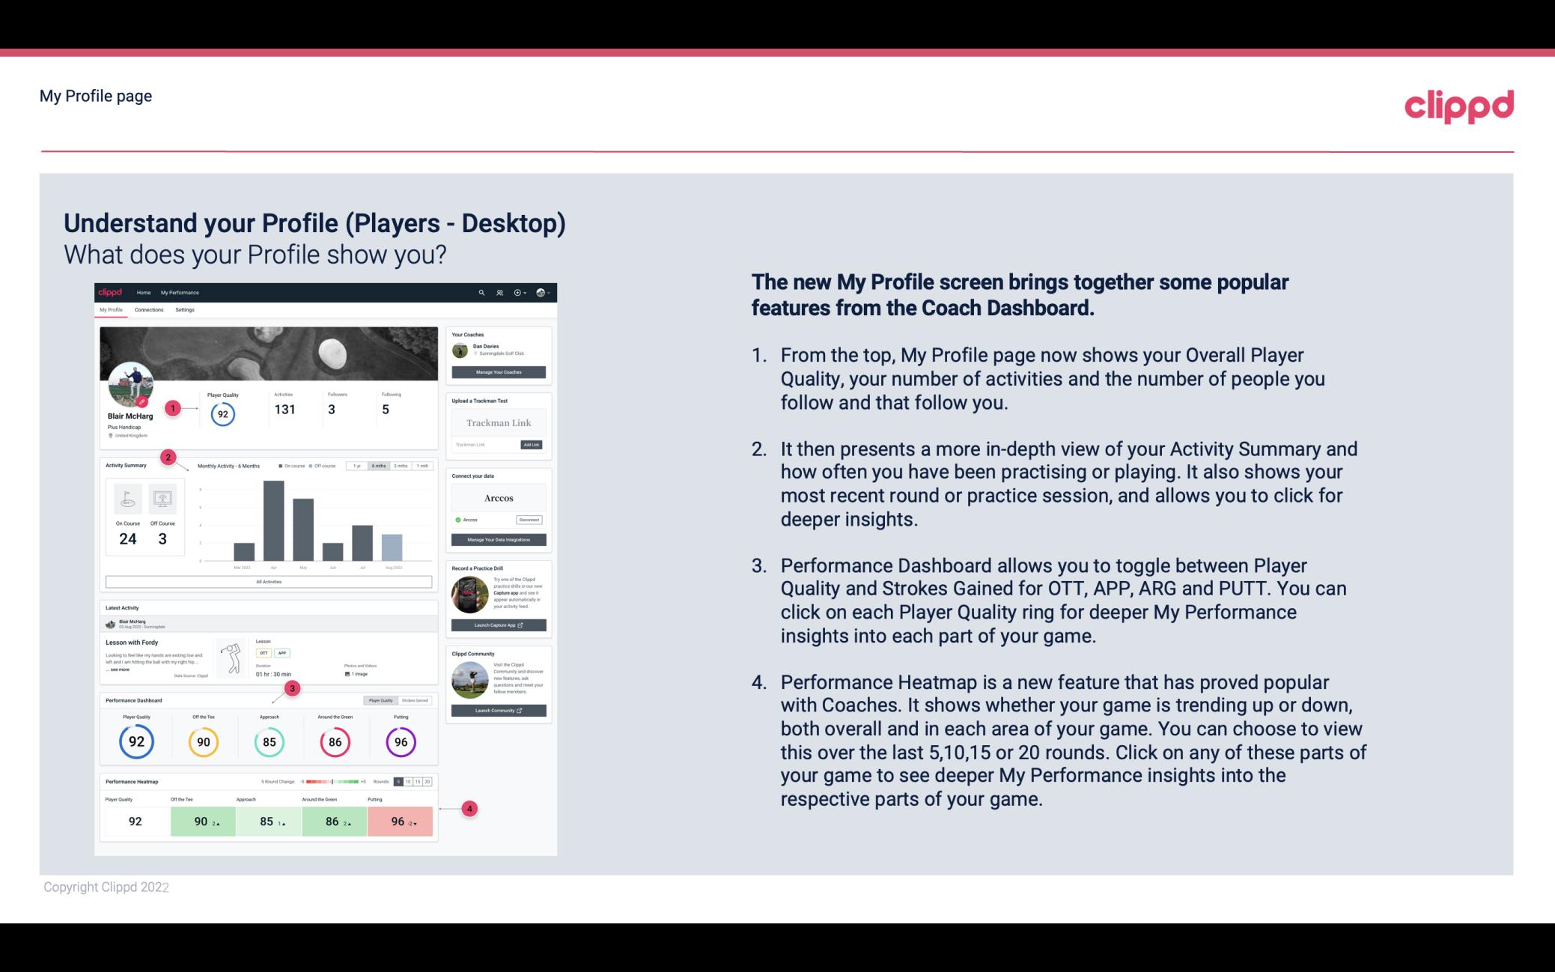Toggle the 5-round Performance Heatmap view
The width and height of the screenshot is (1555, 972).
click(402, 782)
